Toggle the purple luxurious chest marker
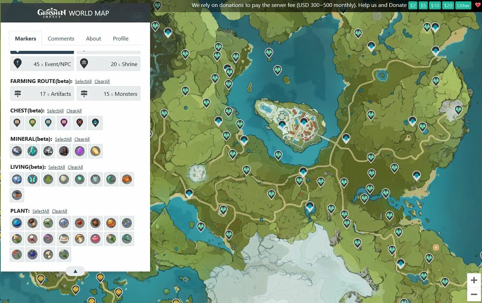This screenshot has height=303, width=482. 64,123
